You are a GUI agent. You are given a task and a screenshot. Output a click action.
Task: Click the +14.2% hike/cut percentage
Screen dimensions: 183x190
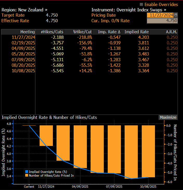click(x=86, y=71)
